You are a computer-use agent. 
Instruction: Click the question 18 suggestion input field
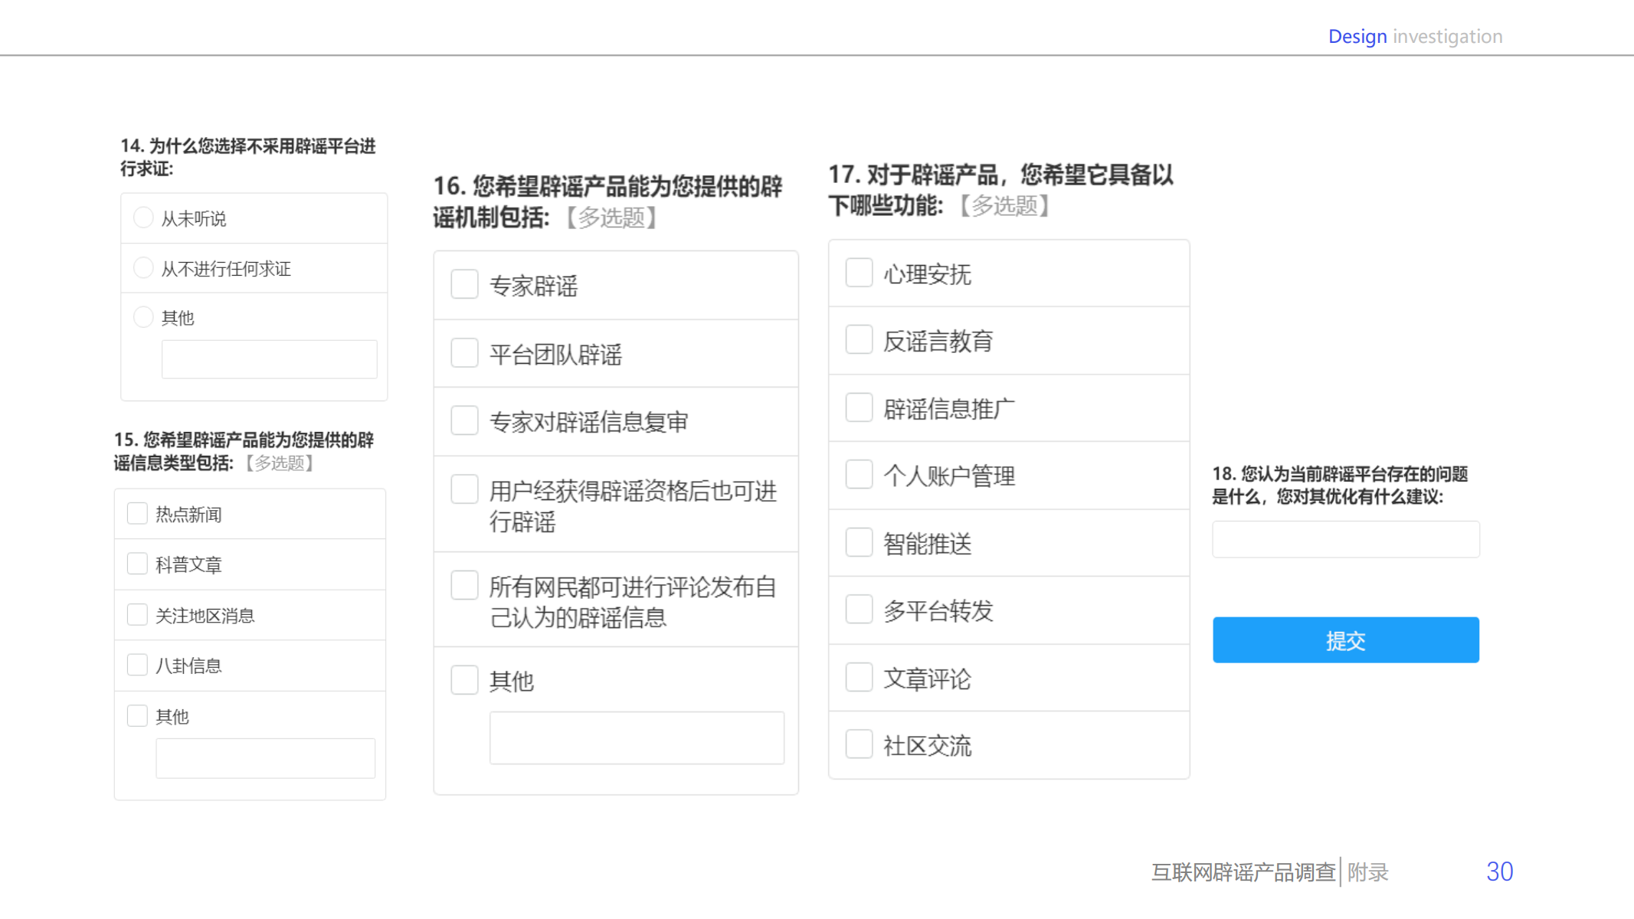[x=1345, y=539]
